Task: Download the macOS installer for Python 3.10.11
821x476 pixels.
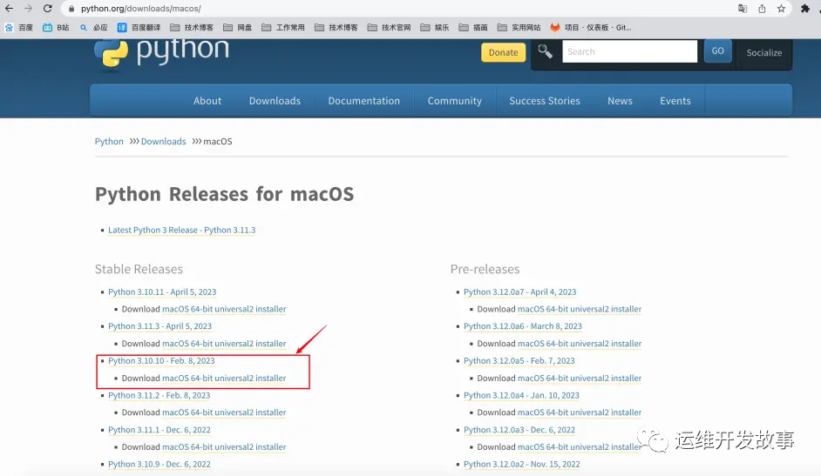Action: [x=224, y=309]
